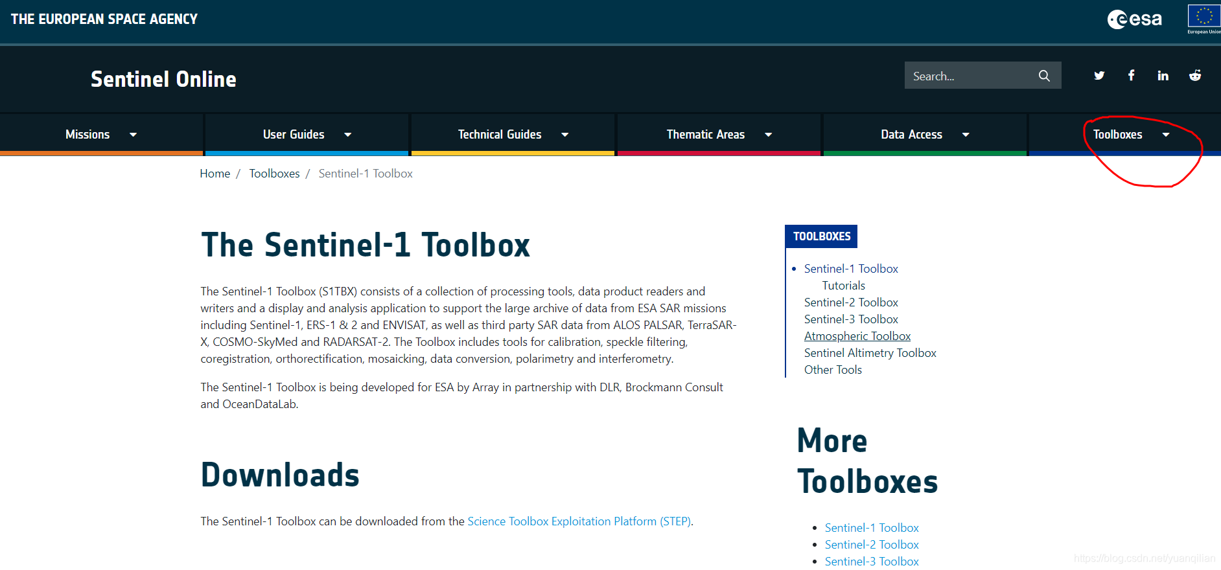Open Sentinel Altimetry Toolbox sidebar link
Screen dimensions: 1221x570
click(870, 353)
